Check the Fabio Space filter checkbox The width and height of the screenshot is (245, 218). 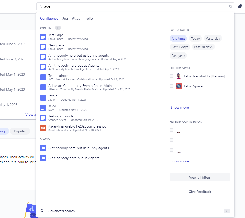(x=172, y=86)
